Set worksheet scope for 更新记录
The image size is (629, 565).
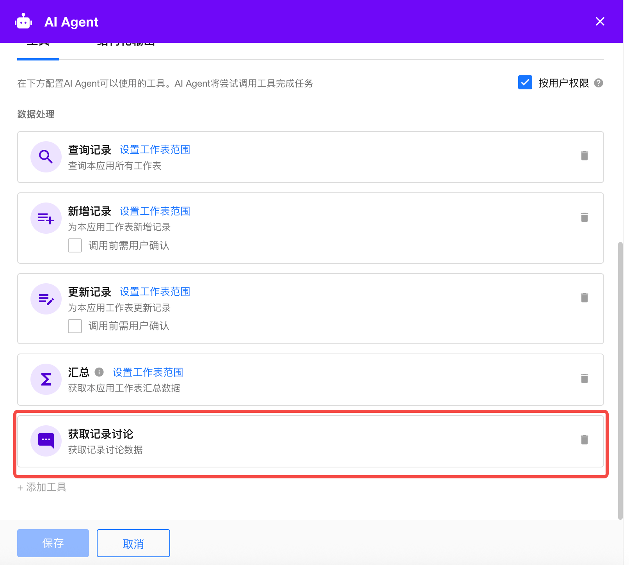click(155, 292)
